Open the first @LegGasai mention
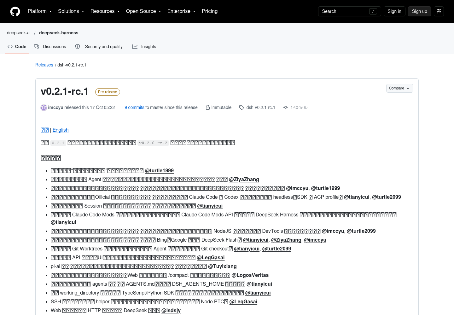 (211, 257)
